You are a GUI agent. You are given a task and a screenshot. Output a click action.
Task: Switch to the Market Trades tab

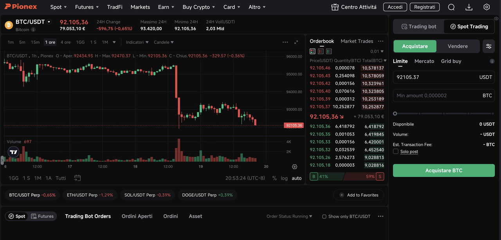(357, 41)
